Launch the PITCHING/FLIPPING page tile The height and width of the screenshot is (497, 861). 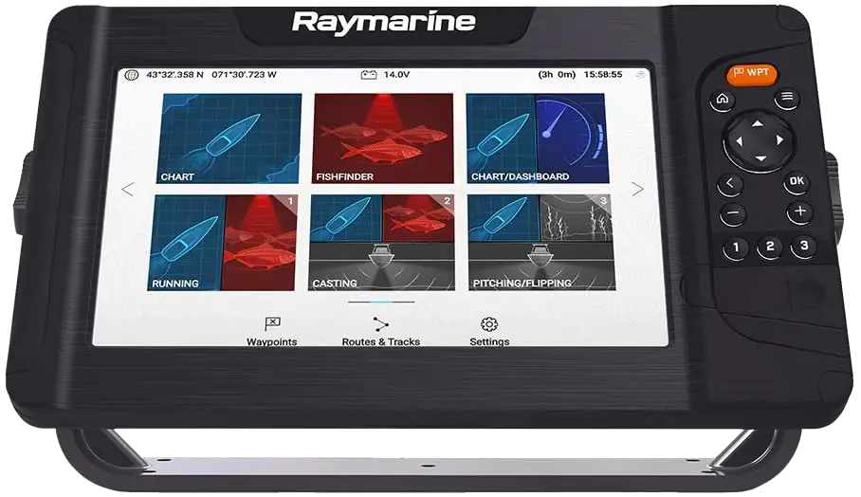[540, 243]
